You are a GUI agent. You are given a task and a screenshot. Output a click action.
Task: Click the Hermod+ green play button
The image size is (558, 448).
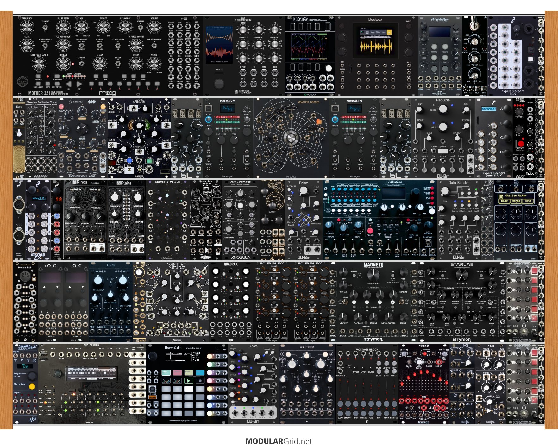tap(188, 381)
